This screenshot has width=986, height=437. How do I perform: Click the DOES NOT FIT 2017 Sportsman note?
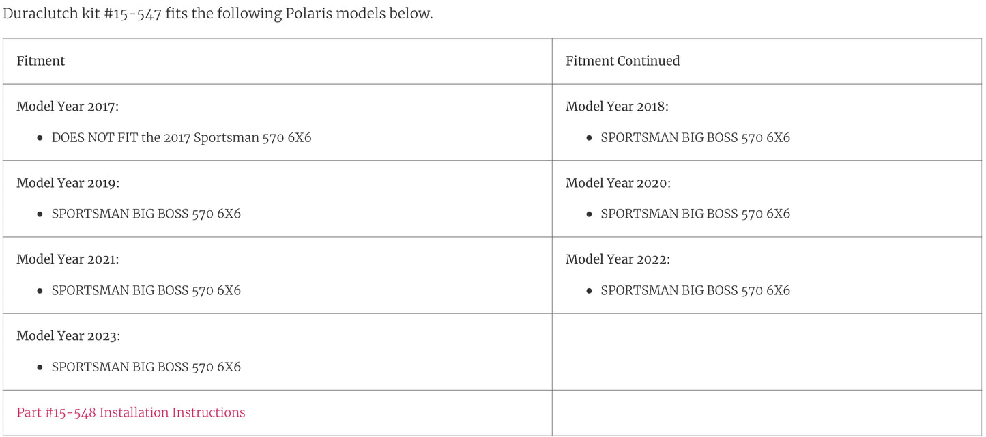point(182,137)
